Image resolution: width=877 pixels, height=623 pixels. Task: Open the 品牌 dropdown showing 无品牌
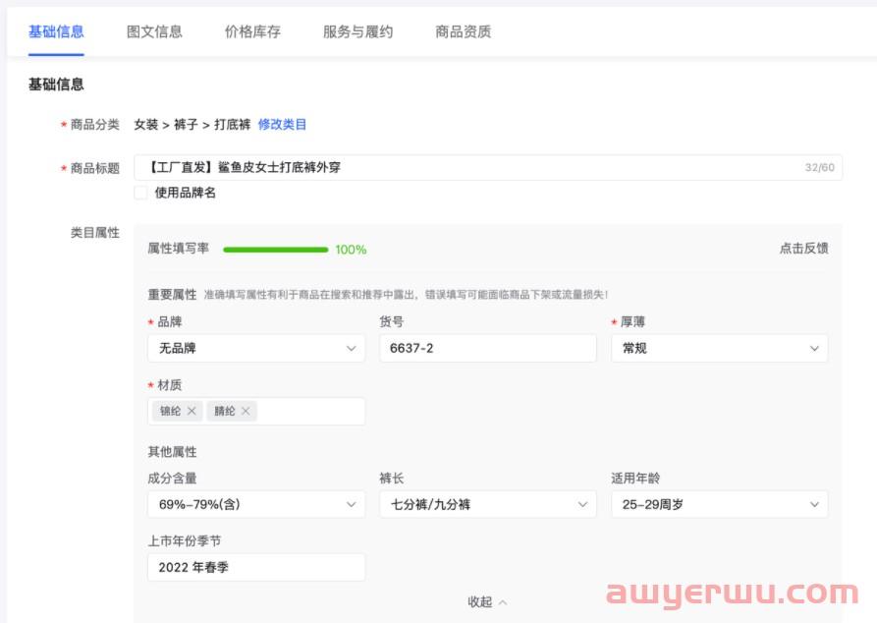pyautogui.click(x=255, y=348)
